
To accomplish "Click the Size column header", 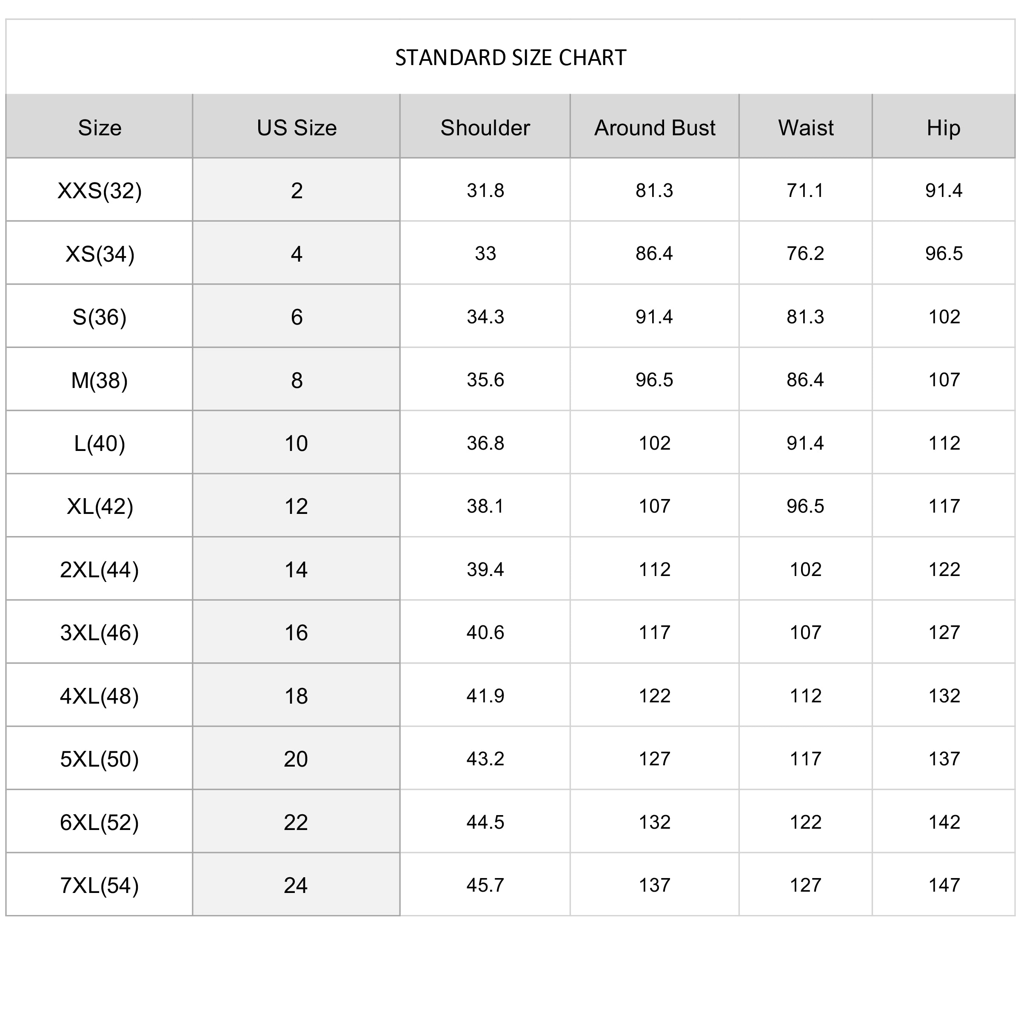I will pos(100,128).
